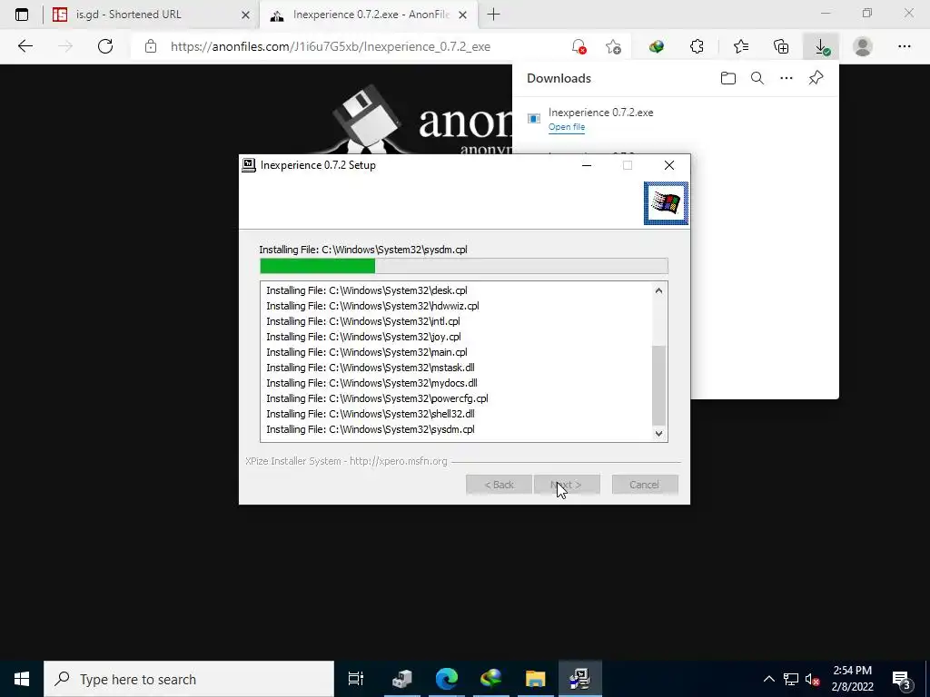Search downloads magnifier icon
This screenshot has height=697, width=930.
coord(757,78)
